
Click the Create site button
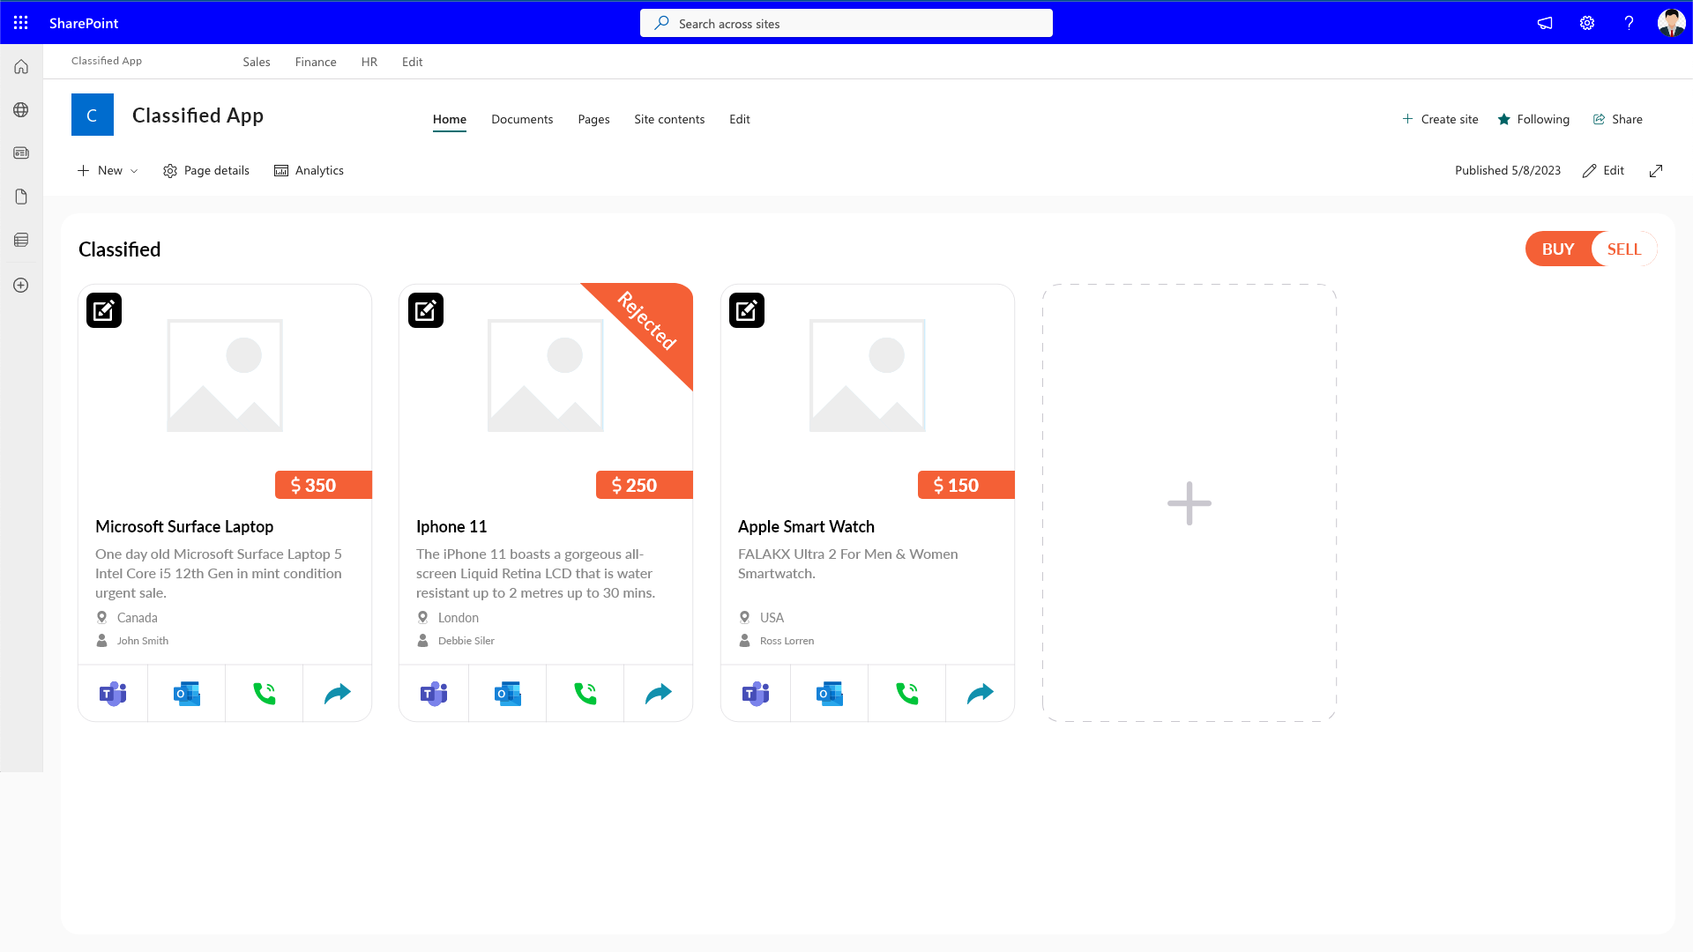tap(1440, 119)
